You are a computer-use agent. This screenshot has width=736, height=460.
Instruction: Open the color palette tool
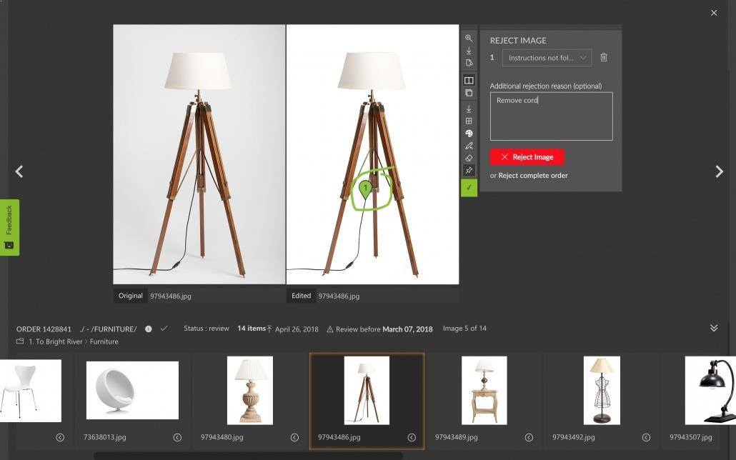pyautogui.click(x=469, y=134)
